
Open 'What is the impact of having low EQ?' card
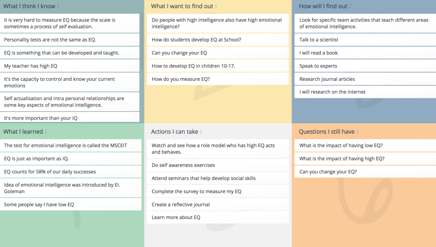click(365, 145)
